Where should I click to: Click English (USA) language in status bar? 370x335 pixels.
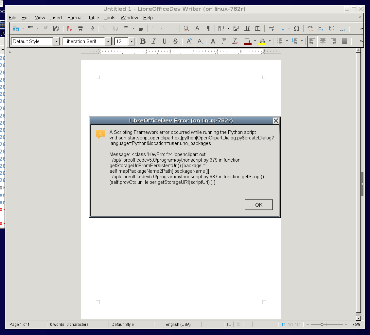point(178,325)
